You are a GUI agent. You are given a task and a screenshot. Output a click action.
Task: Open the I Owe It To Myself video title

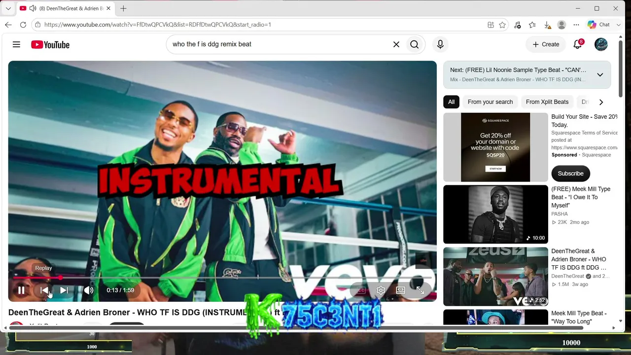coord(581,197)
